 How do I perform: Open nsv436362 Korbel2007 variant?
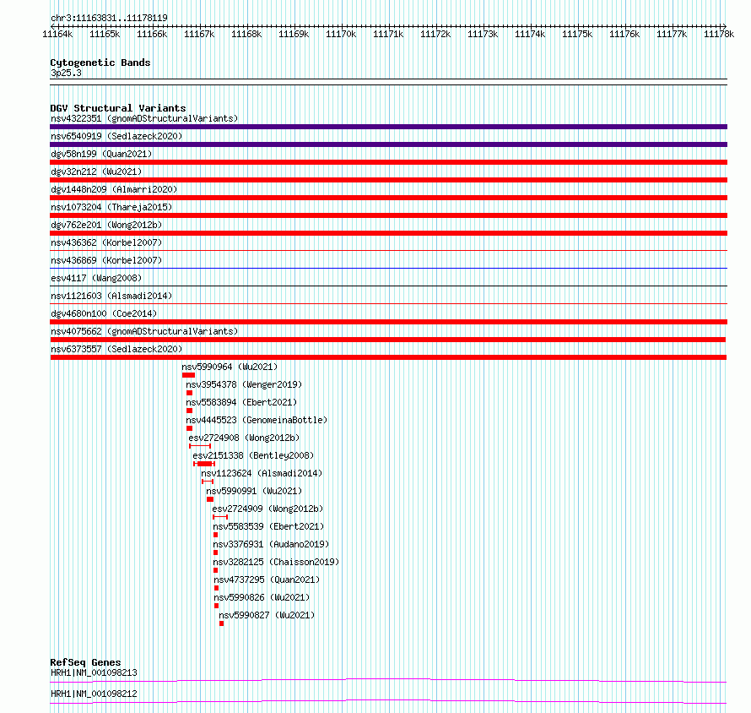tap(106, 242)
